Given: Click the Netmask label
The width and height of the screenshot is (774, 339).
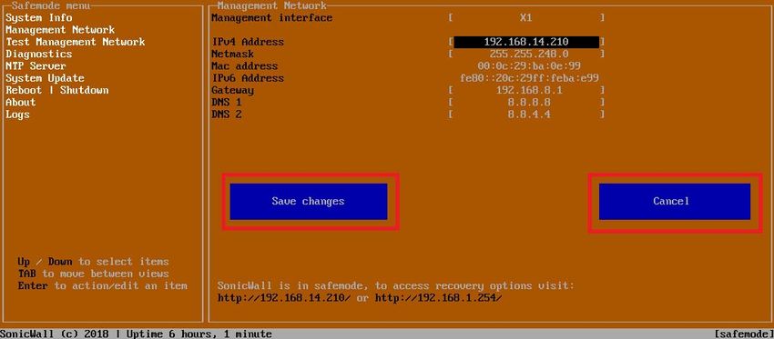Looking at the screenshot, I should pos(232,54).
